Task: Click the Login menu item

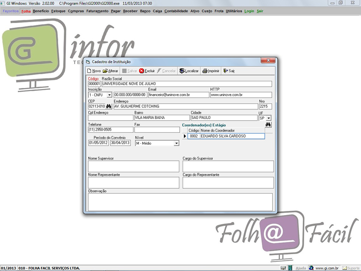Action: pos(249,11)
